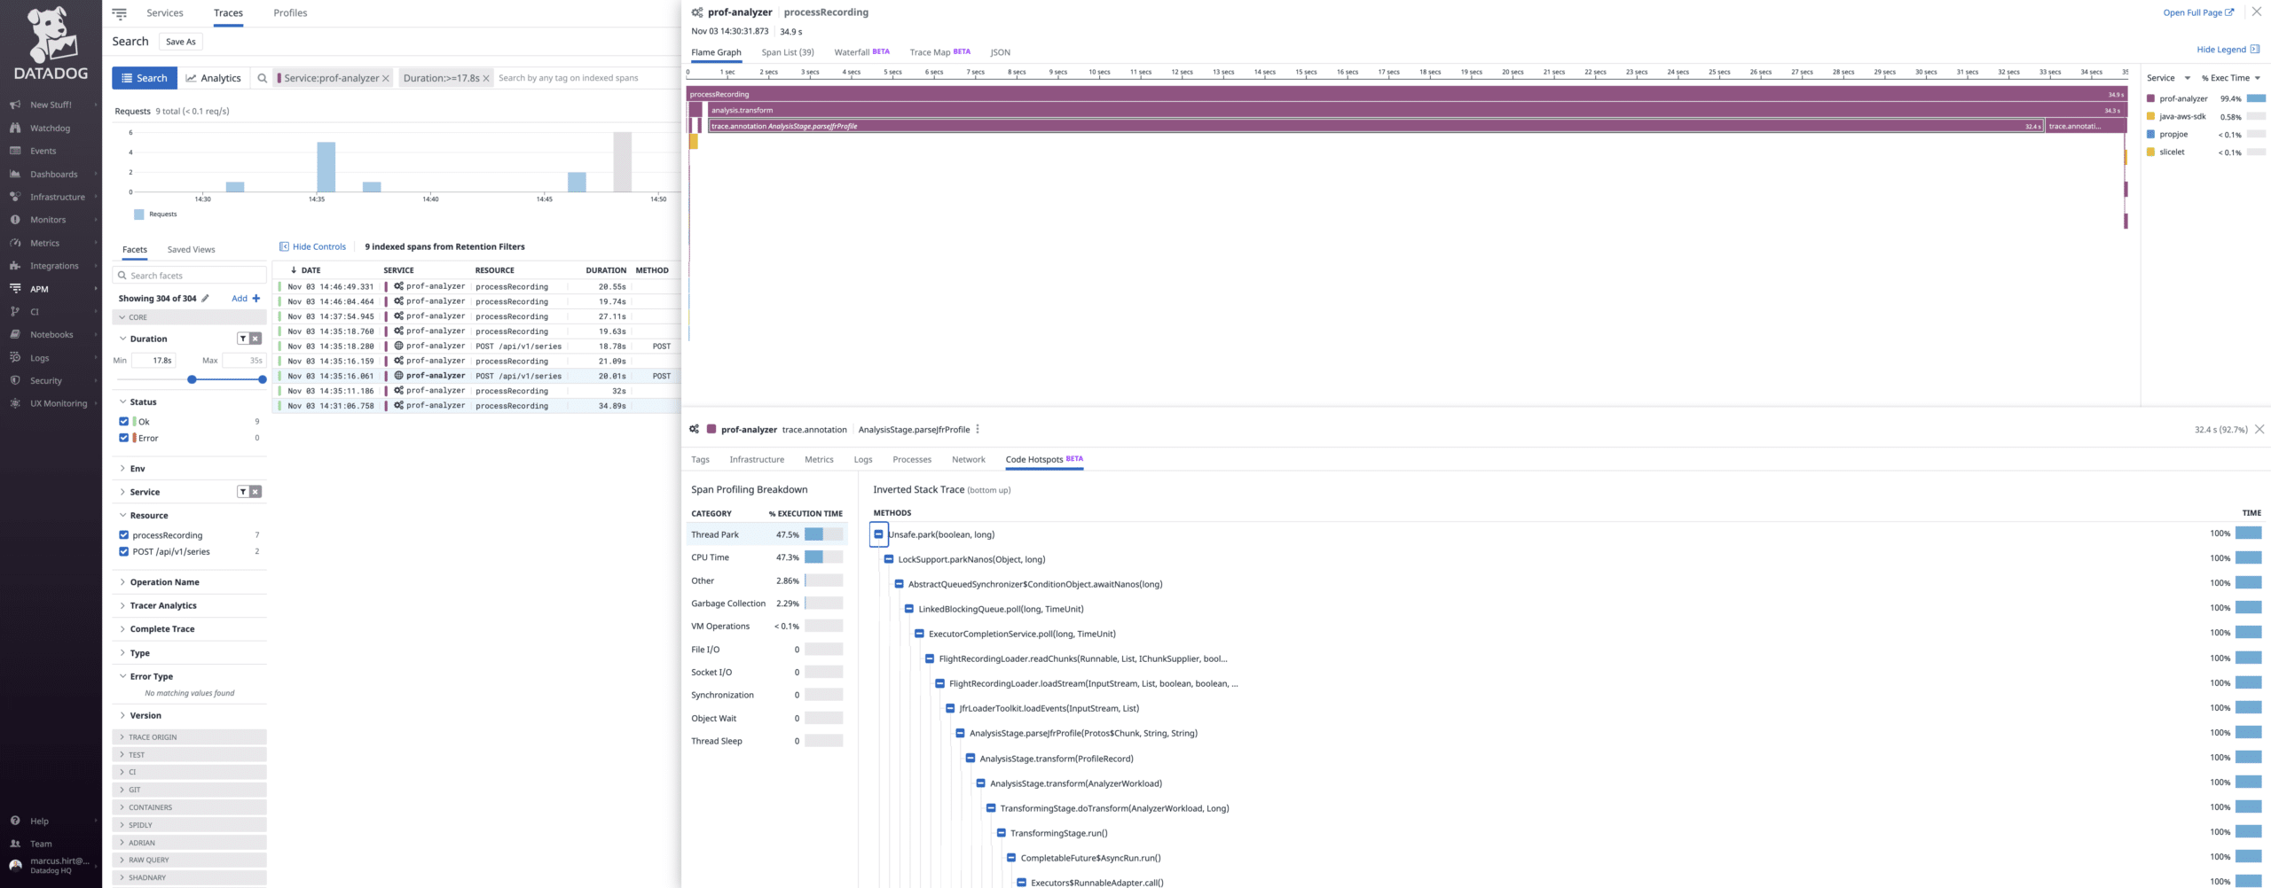Uncheck the processRecording resource checkbox
The width and height of the screenshot is (2271, 888).
[x=123, y=535]
